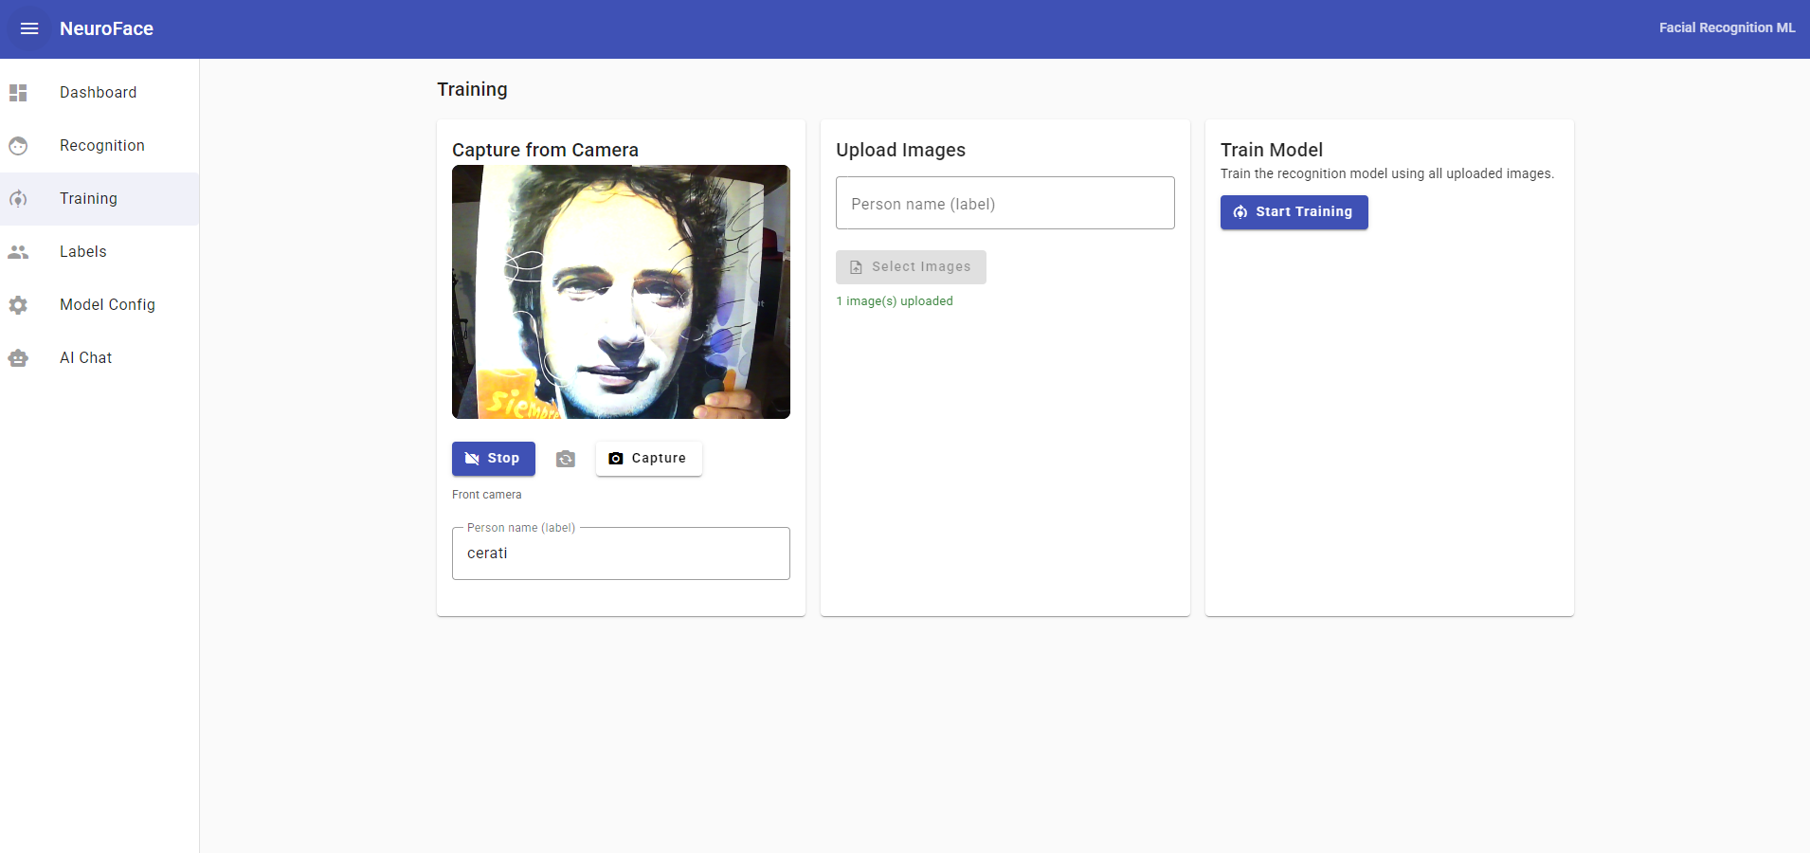The image size is (1810, 853).
Task: Stop the camera feed
Action: click(493, 458)
